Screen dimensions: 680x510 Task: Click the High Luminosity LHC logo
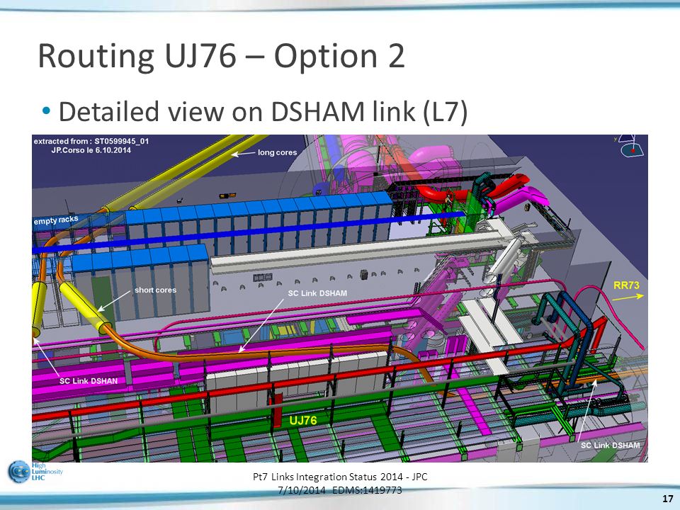coord(35,472)
